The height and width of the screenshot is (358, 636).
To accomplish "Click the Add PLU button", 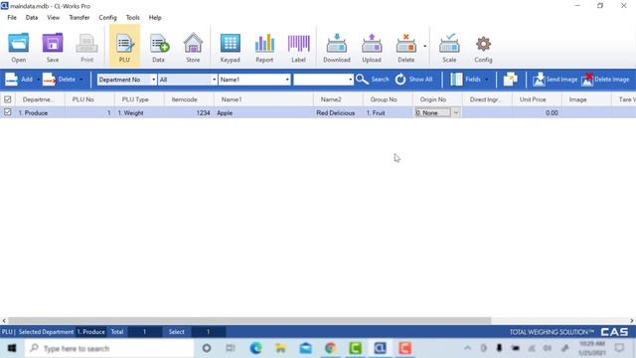I will [x=19, y=80].
